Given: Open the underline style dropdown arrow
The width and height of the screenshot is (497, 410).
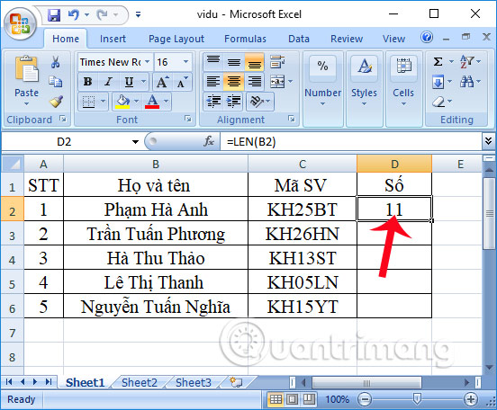Looking at the screenshot, I should point(143,82).
